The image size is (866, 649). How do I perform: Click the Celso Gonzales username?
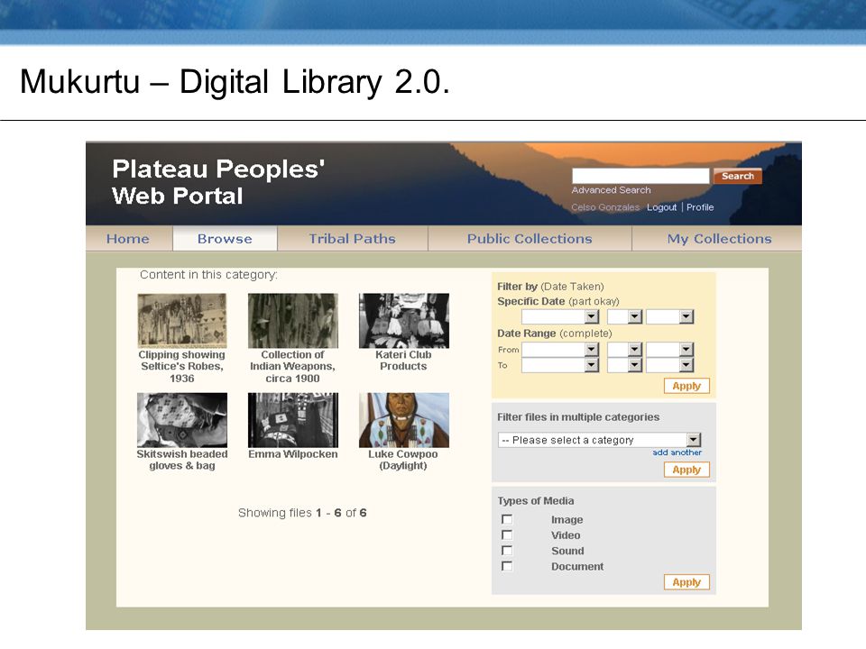click(x=605, y=207)
